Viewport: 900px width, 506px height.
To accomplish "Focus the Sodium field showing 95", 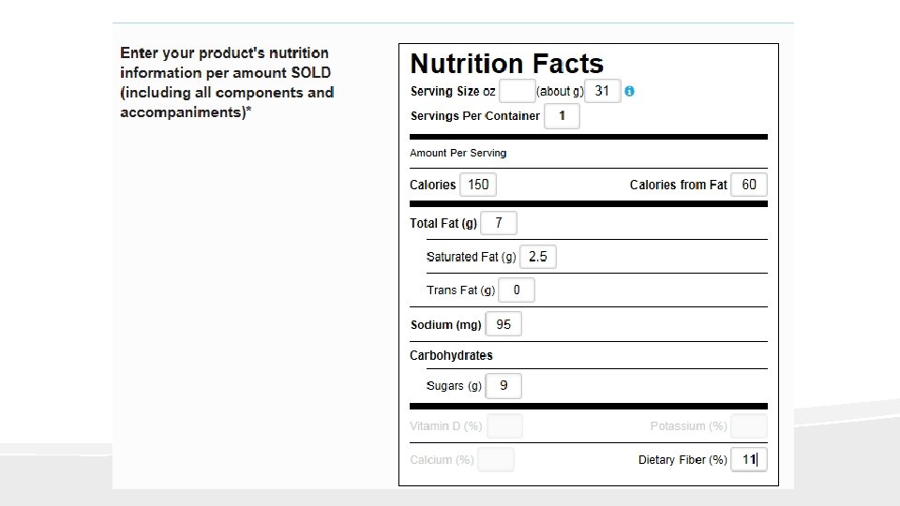I will point(503,324).
